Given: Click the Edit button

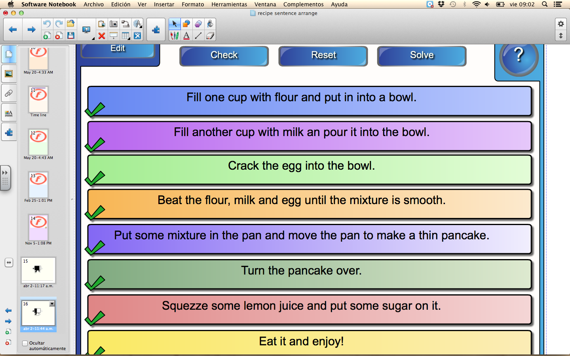Looking at the screenshot, I should point(118,51).
